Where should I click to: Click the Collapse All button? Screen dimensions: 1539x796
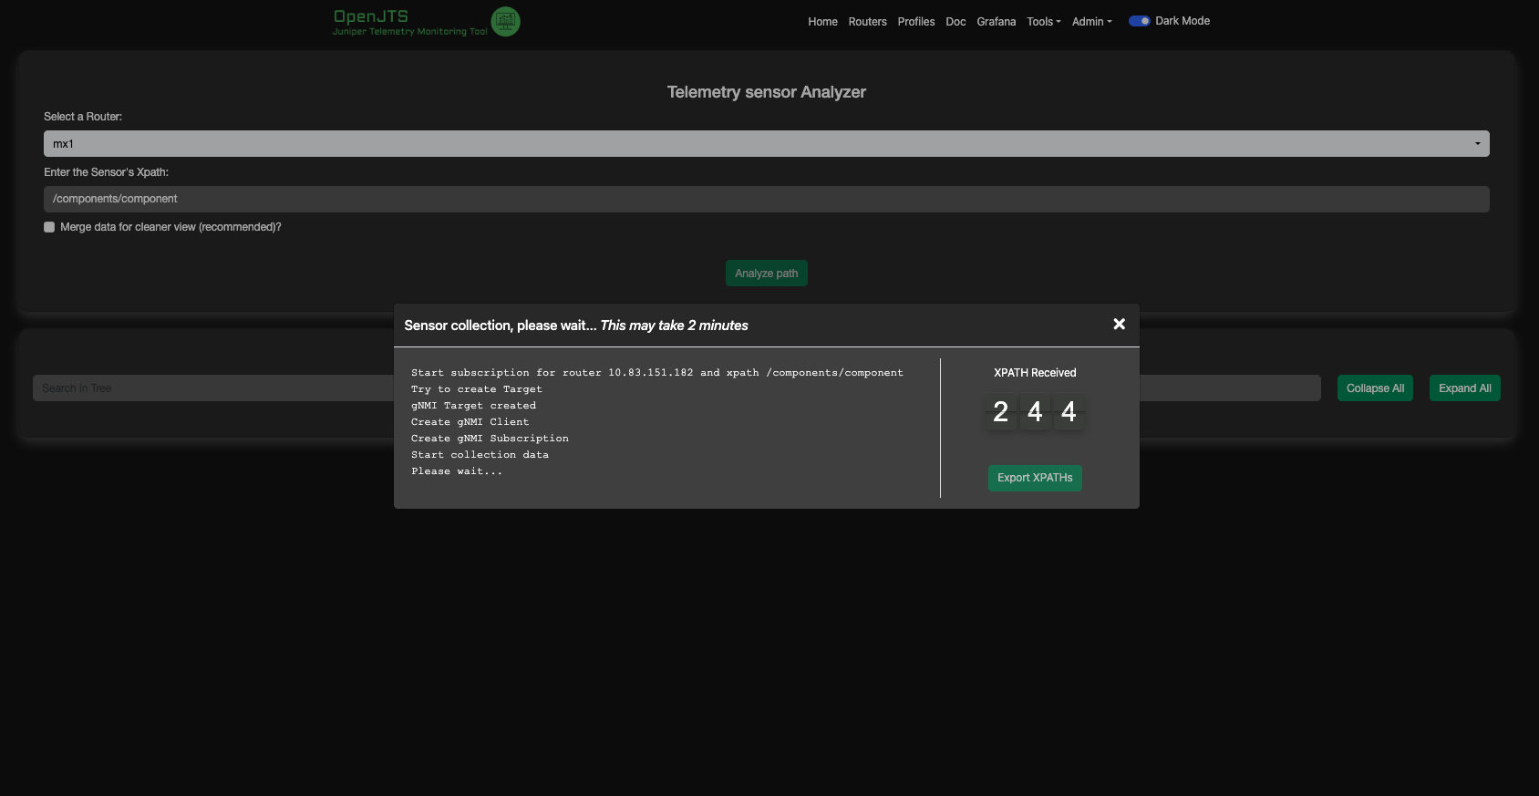tap(1374, 388)
